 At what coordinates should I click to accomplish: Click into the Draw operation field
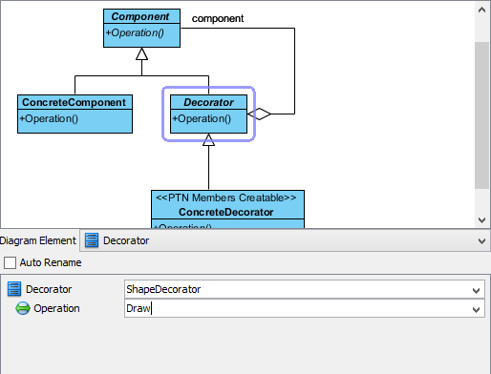coord(298,308)
